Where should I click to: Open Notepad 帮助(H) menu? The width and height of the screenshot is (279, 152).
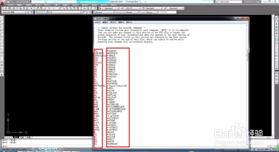[x=129, y=22]
